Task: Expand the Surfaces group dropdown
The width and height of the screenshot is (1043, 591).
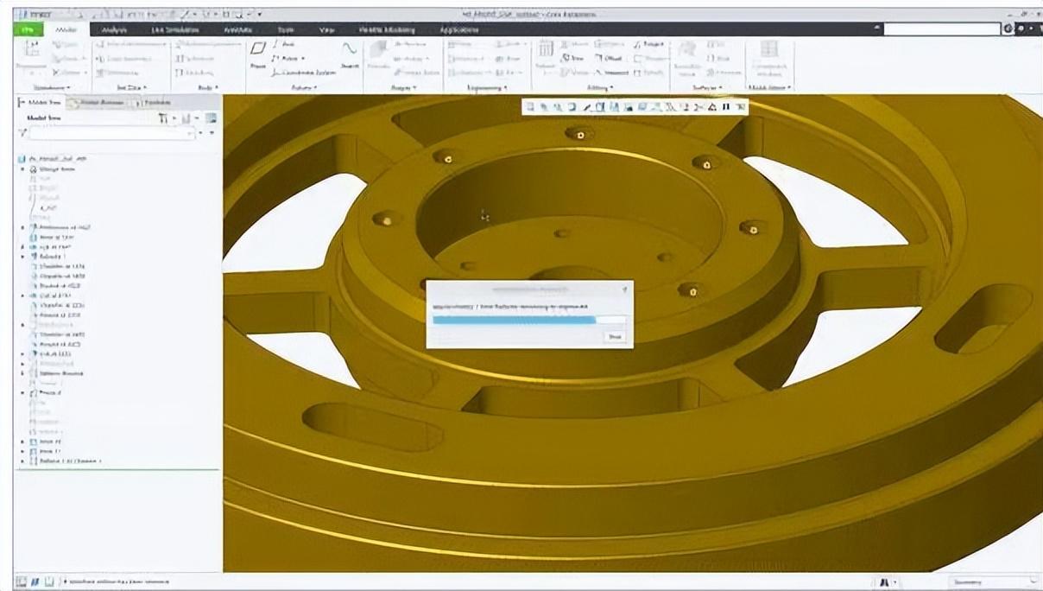Action: (705, 87)
